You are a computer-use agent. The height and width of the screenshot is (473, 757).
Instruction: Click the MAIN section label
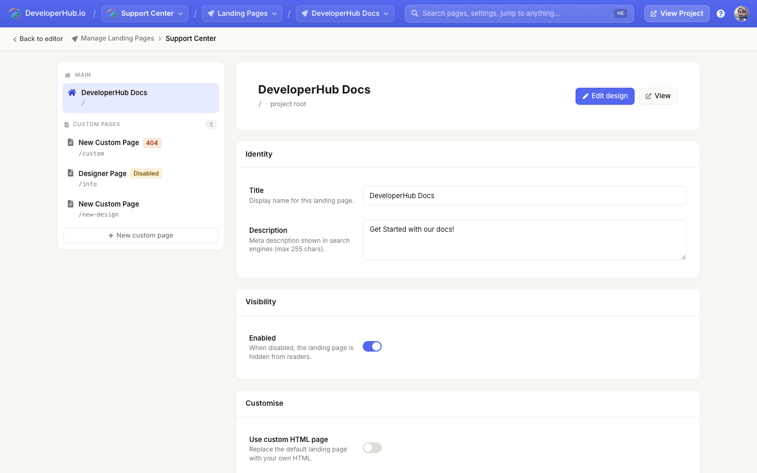coord(83,75)
